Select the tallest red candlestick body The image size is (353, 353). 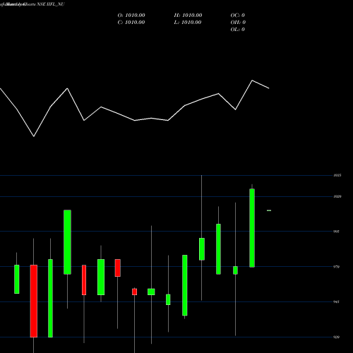click(x=34, y=301)
